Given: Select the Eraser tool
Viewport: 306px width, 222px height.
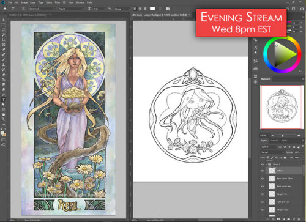Looking at the screenshot, I should point(3,75).
